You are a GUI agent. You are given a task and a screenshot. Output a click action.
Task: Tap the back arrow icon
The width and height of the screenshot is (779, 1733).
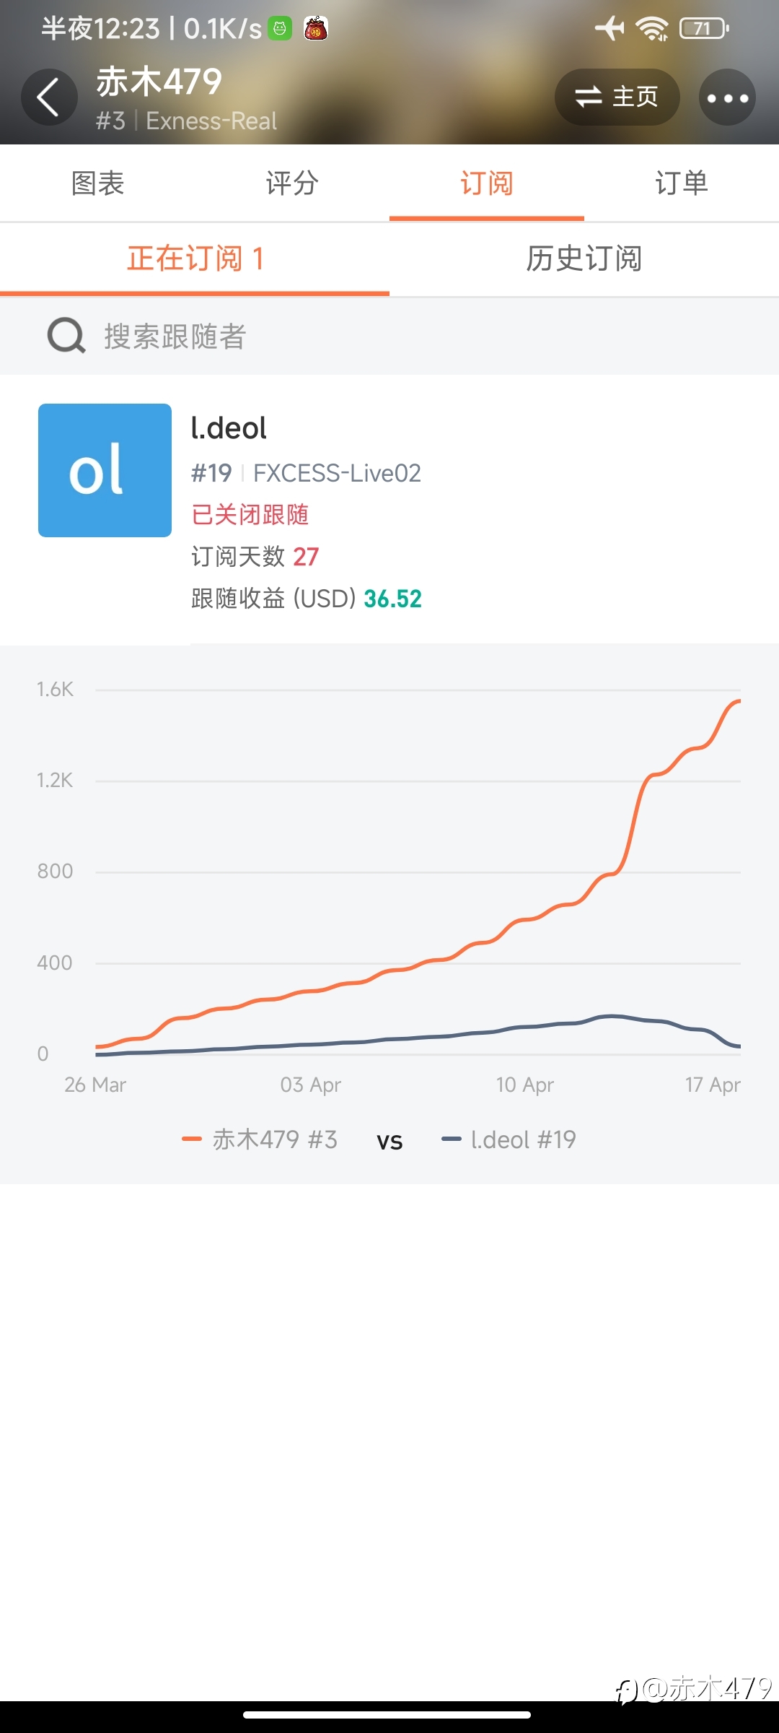pos(48,97)
